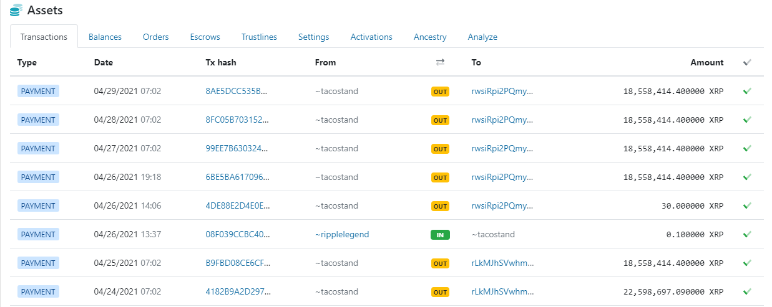Click the Amount column header

tap(707, 62)
